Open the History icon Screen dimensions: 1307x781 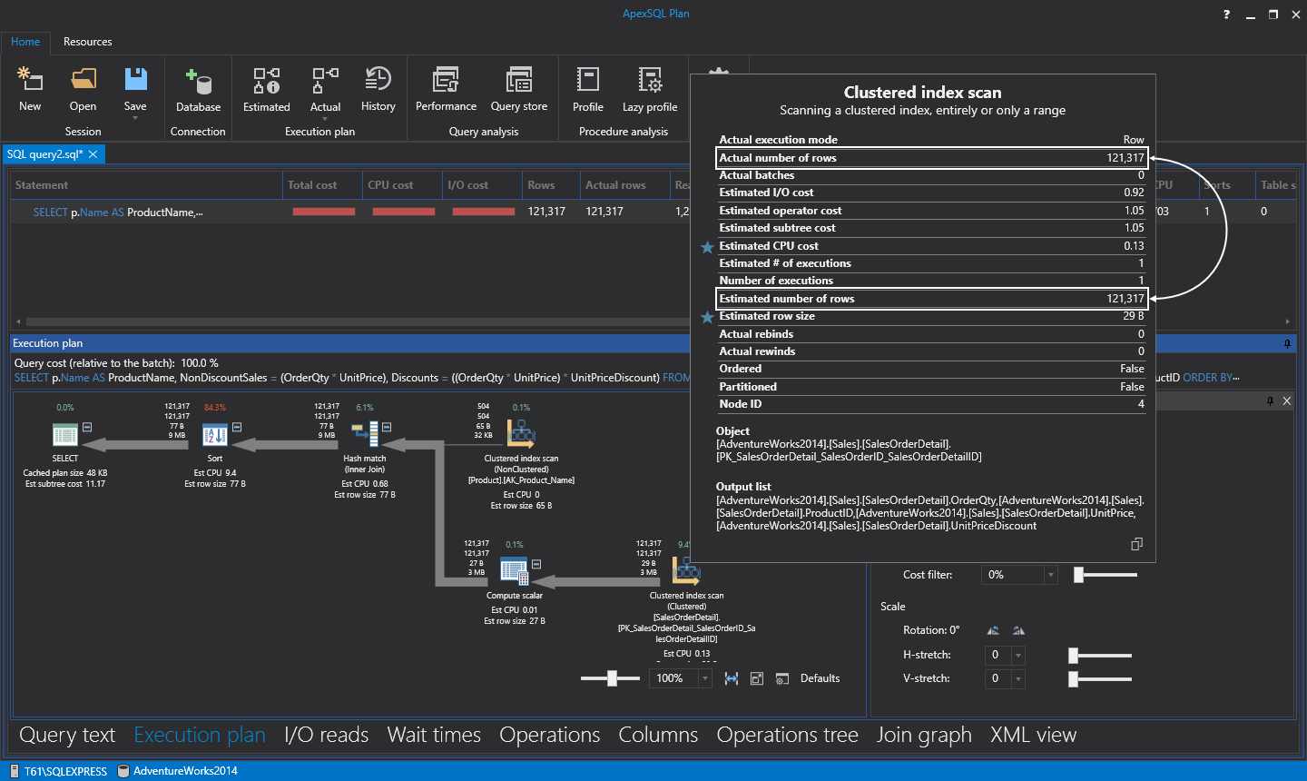point(378,79)
